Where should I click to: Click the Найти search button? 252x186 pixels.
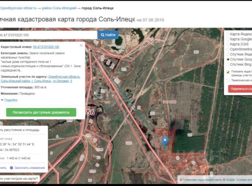coord(107,35)
